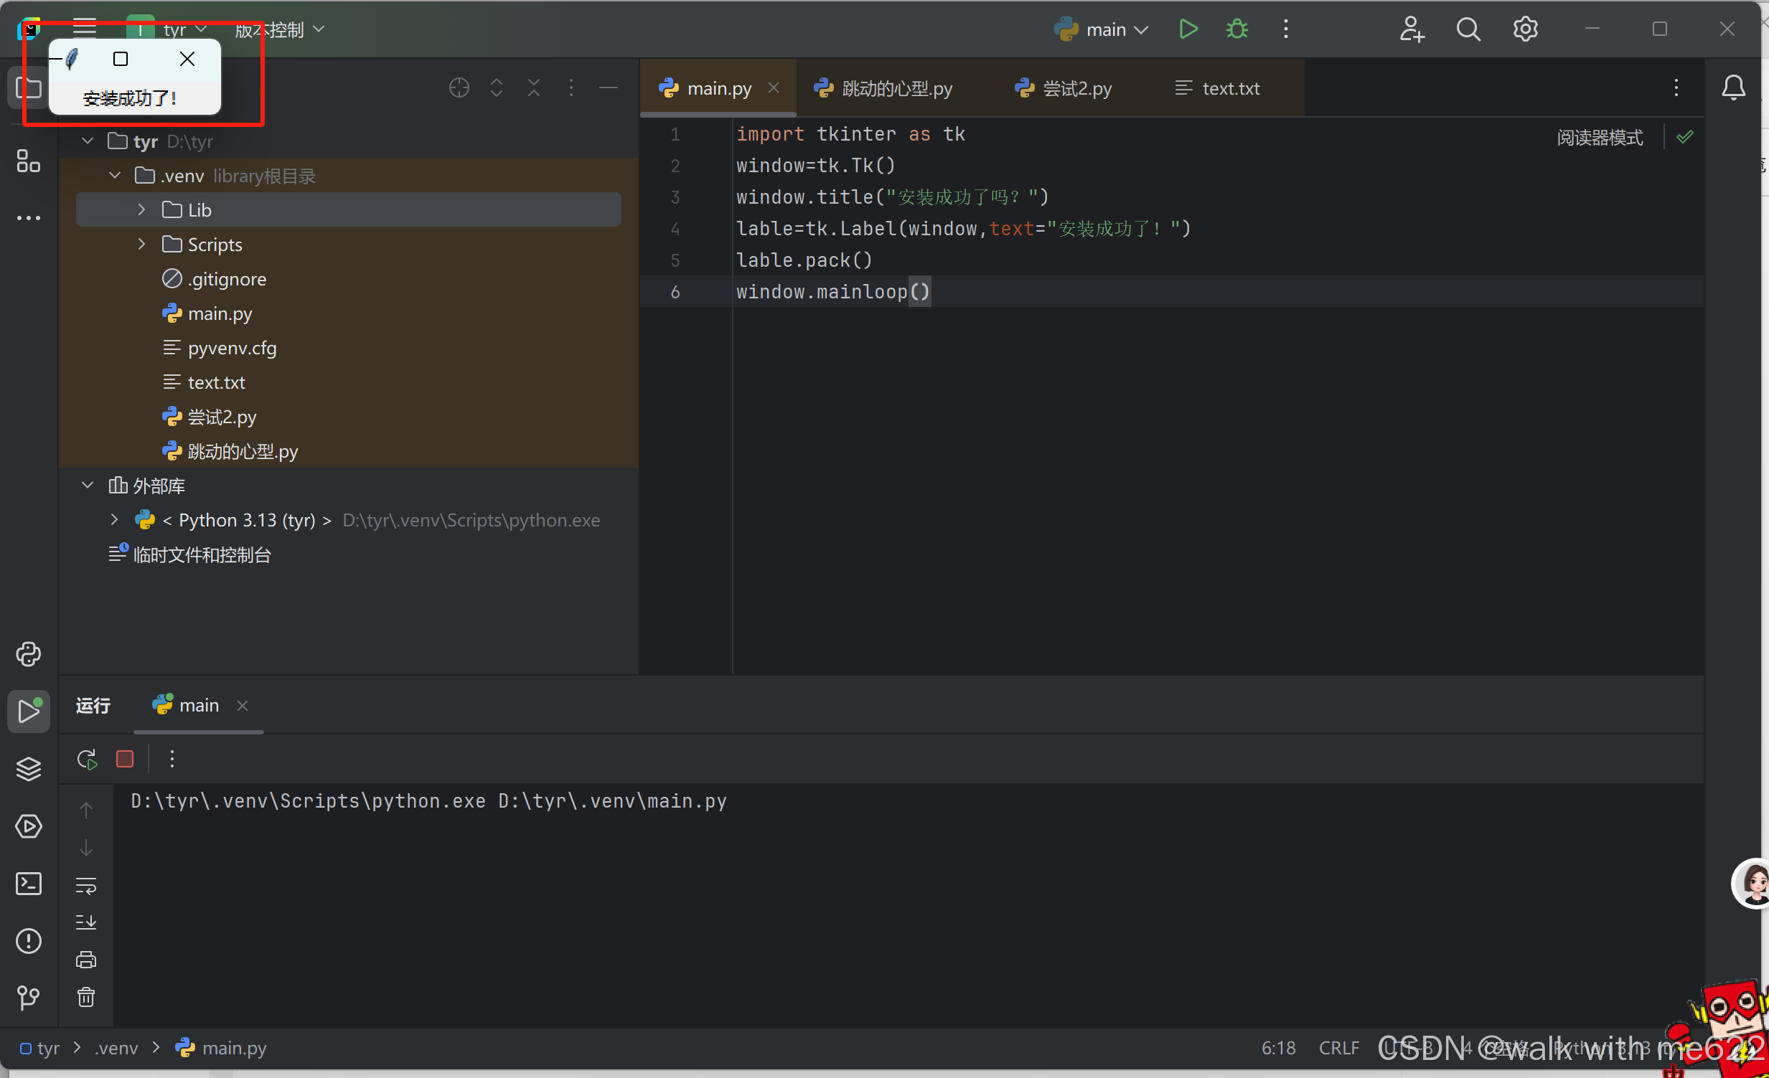This screenshot has height=1078, width=1769.
Task: Click CRLF line separator in status bar
Action: point(1338,1048)
